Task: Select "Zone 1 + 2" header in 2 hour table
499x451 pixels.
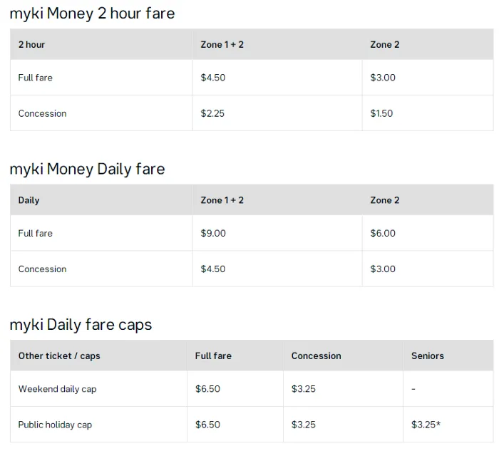Action: pos(222,45)
